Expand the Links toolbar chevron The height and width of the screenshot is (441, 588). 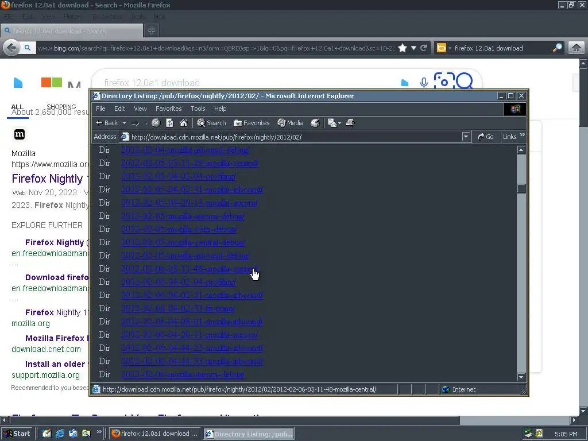pos(523,136)
